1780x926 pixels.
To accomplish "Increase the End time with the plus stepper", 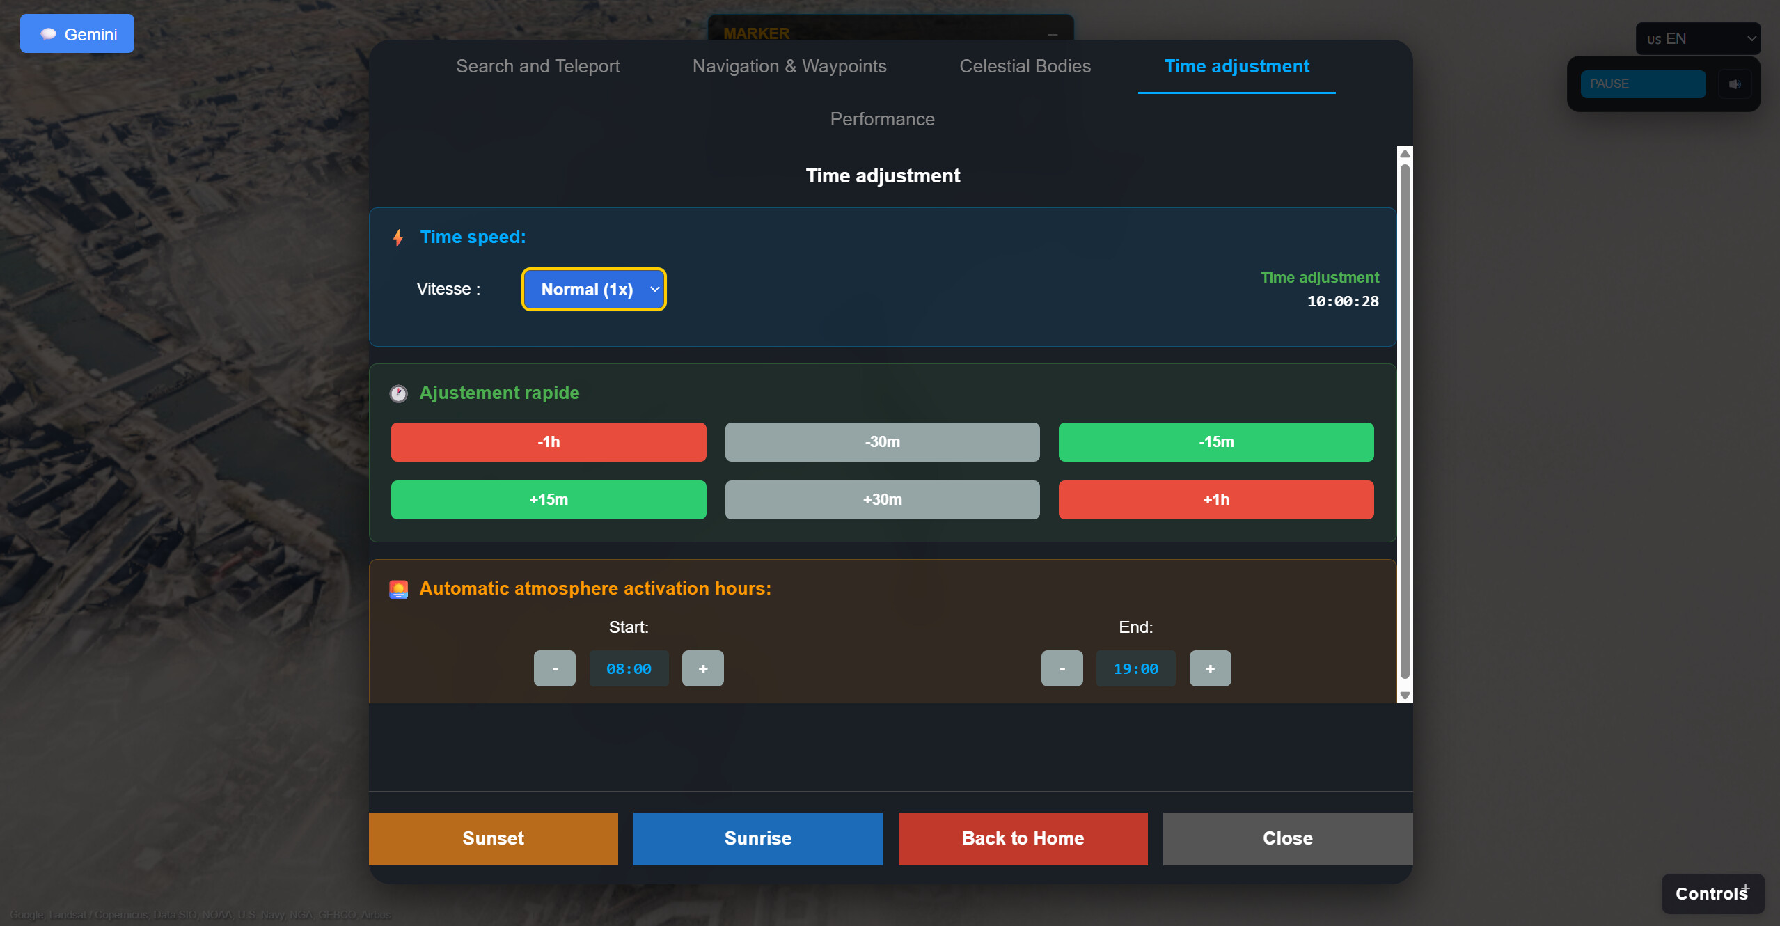I will (x=1210, y=668).
